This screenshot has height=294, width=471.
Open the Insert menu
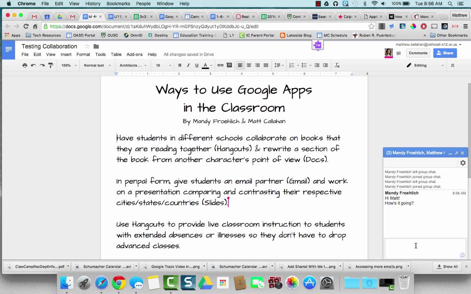click(x=66, y=54)
